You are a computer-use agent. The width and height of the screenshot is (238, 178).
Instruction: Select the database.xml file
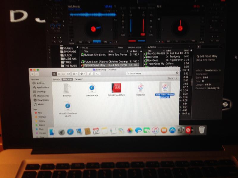click(92, 90)
